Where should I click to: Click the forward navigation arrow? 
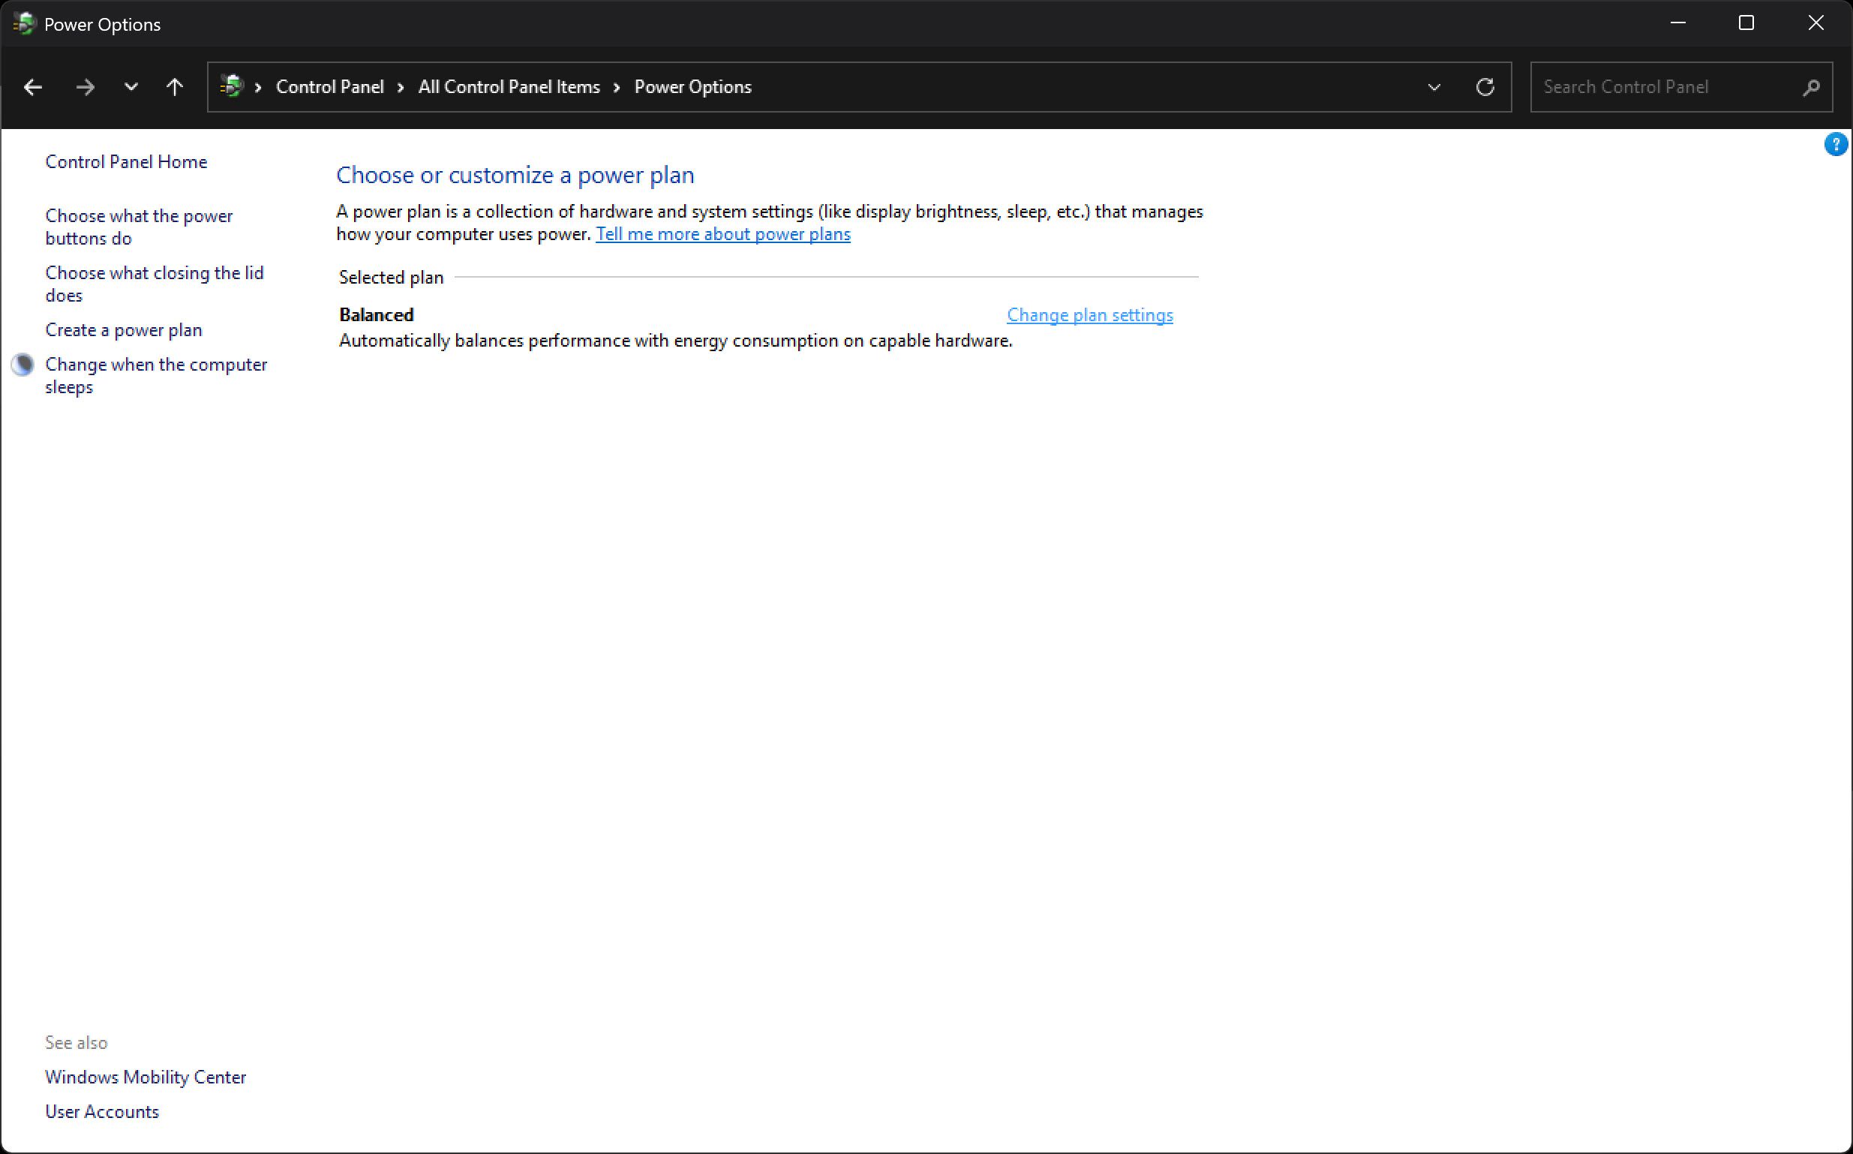point(85,87)
